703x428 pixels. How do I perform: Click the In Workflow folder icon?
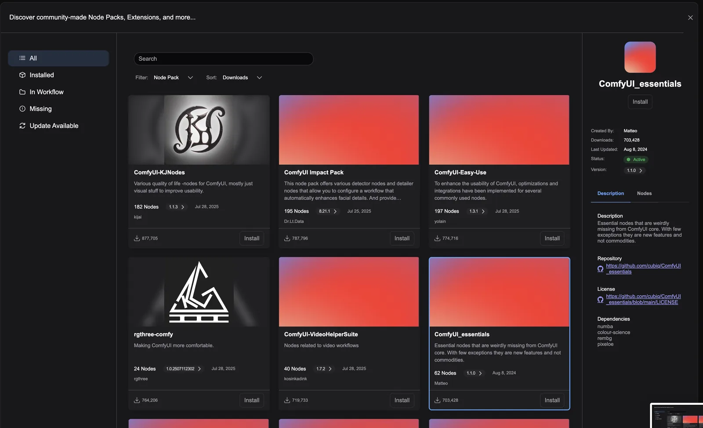(22, 92)
